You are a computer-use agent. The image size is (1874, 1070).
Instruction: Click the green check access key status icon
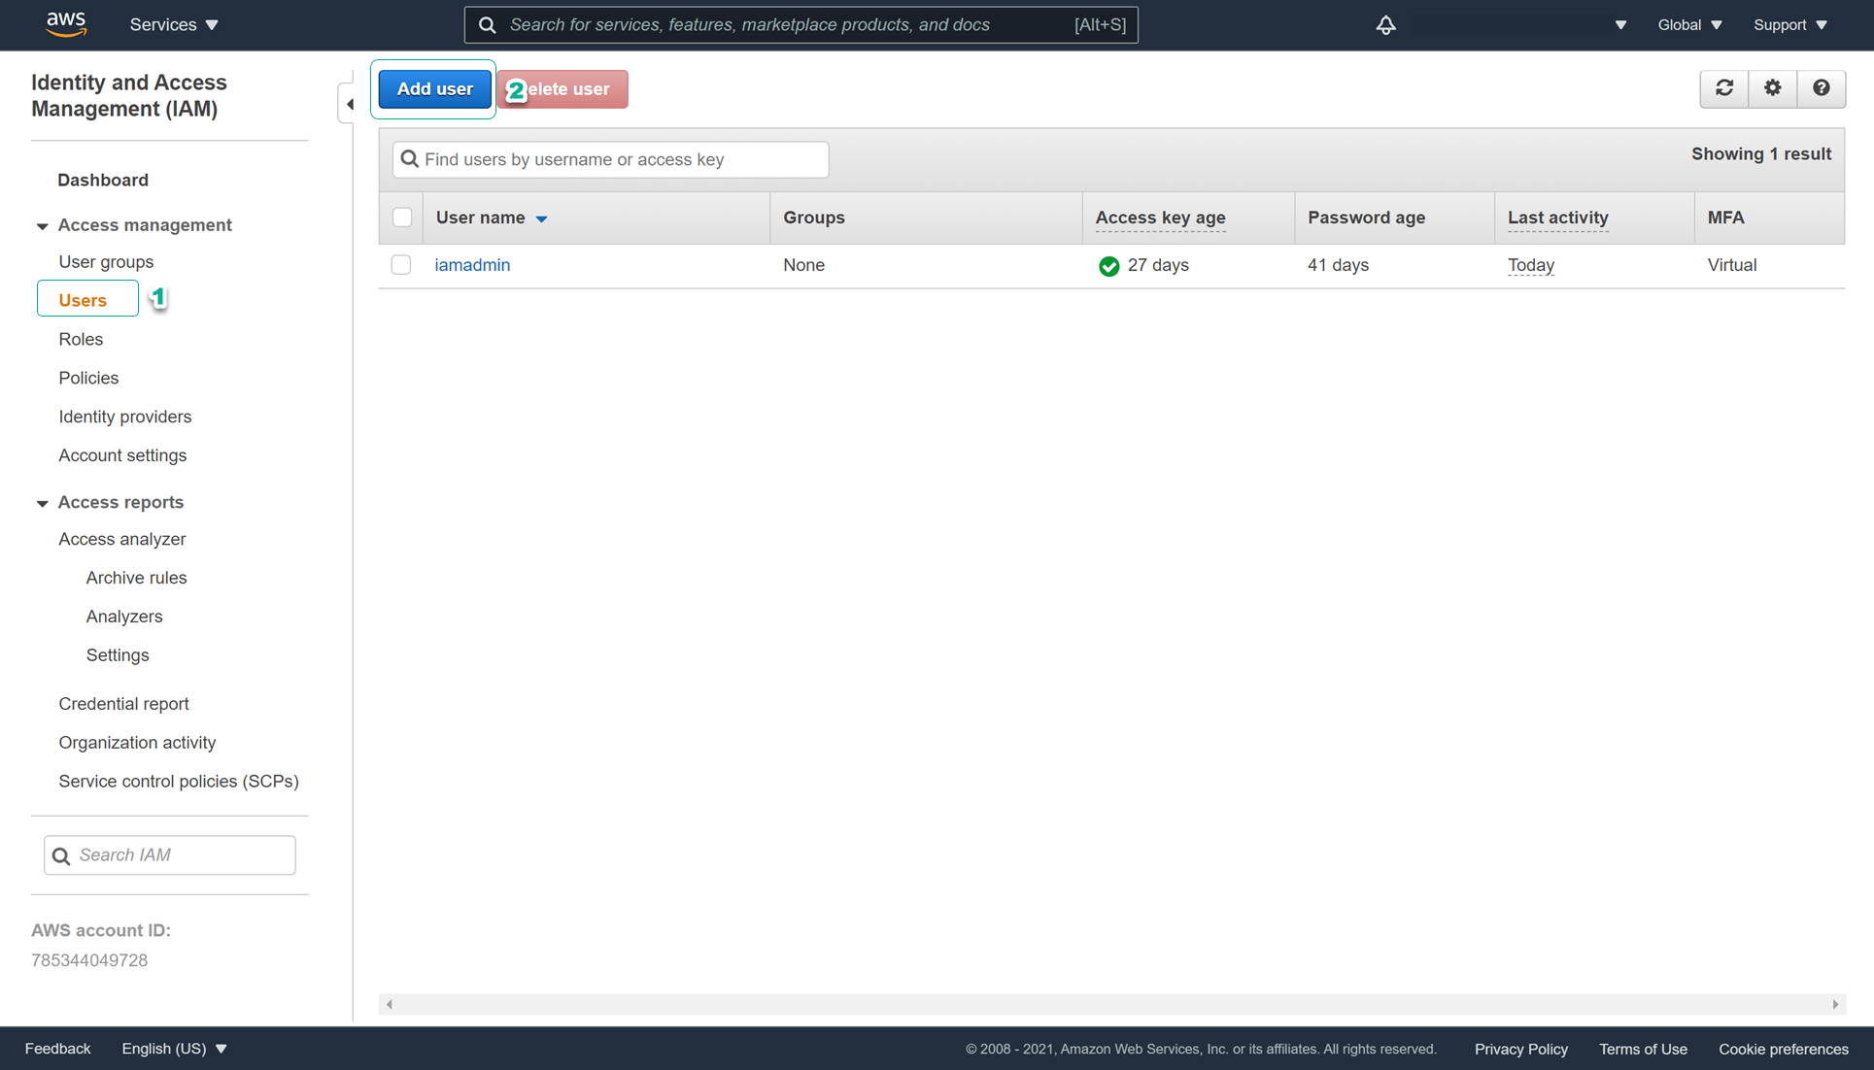(1108, 266)
